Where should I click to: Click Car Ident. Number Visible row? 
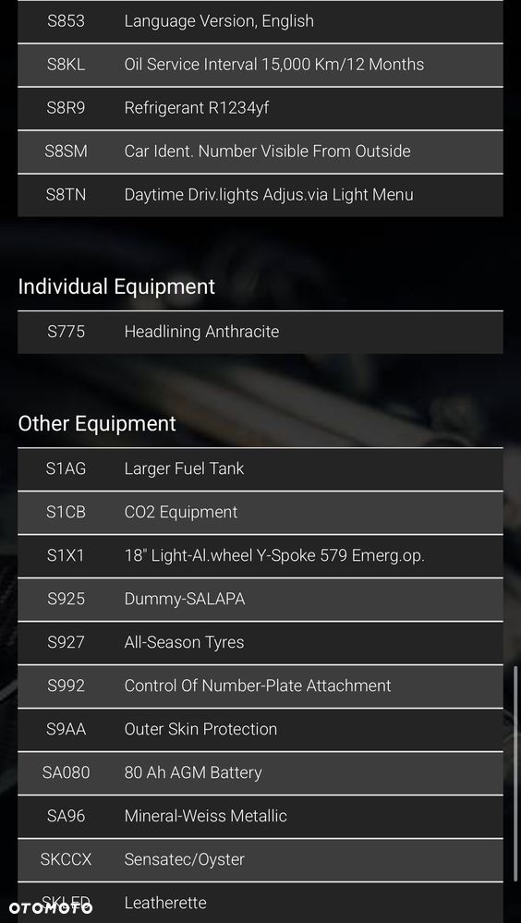pos(260,152)
